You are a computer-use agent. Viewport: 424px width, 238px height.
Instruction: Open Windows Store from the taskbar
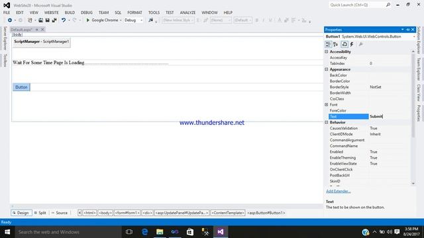point(190,232)
